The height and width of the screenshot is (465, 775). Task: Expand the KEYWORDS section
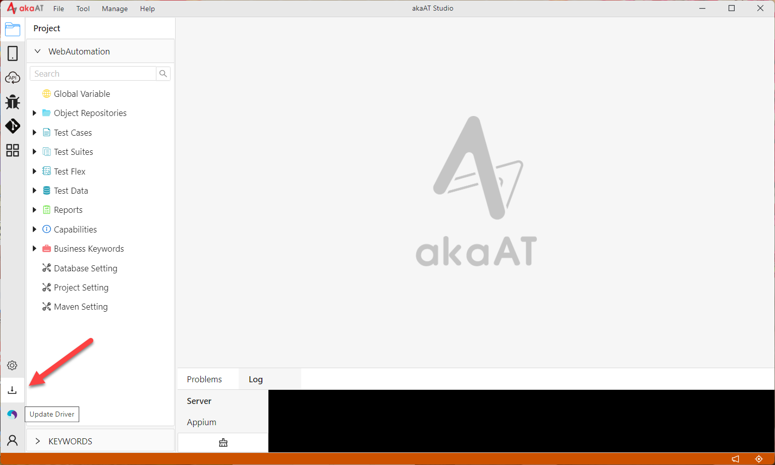38,441
